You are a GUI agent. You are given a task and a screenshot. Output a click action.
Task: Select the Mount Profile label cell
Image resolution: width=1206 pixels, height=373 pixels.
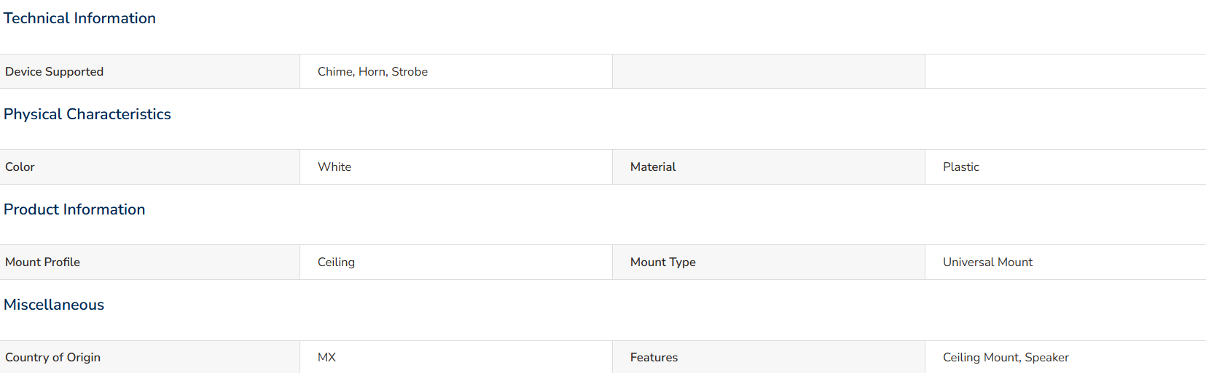pyautogui.click(x=149, y=262)
